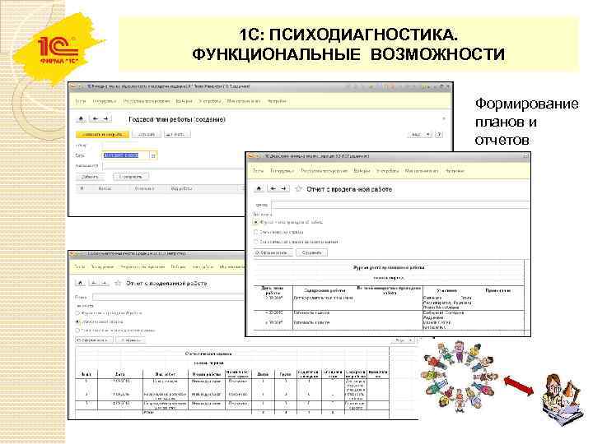Click 'Дети' column header in statistics table
This screenshot has width=593, height=444.
click(263, 374)
